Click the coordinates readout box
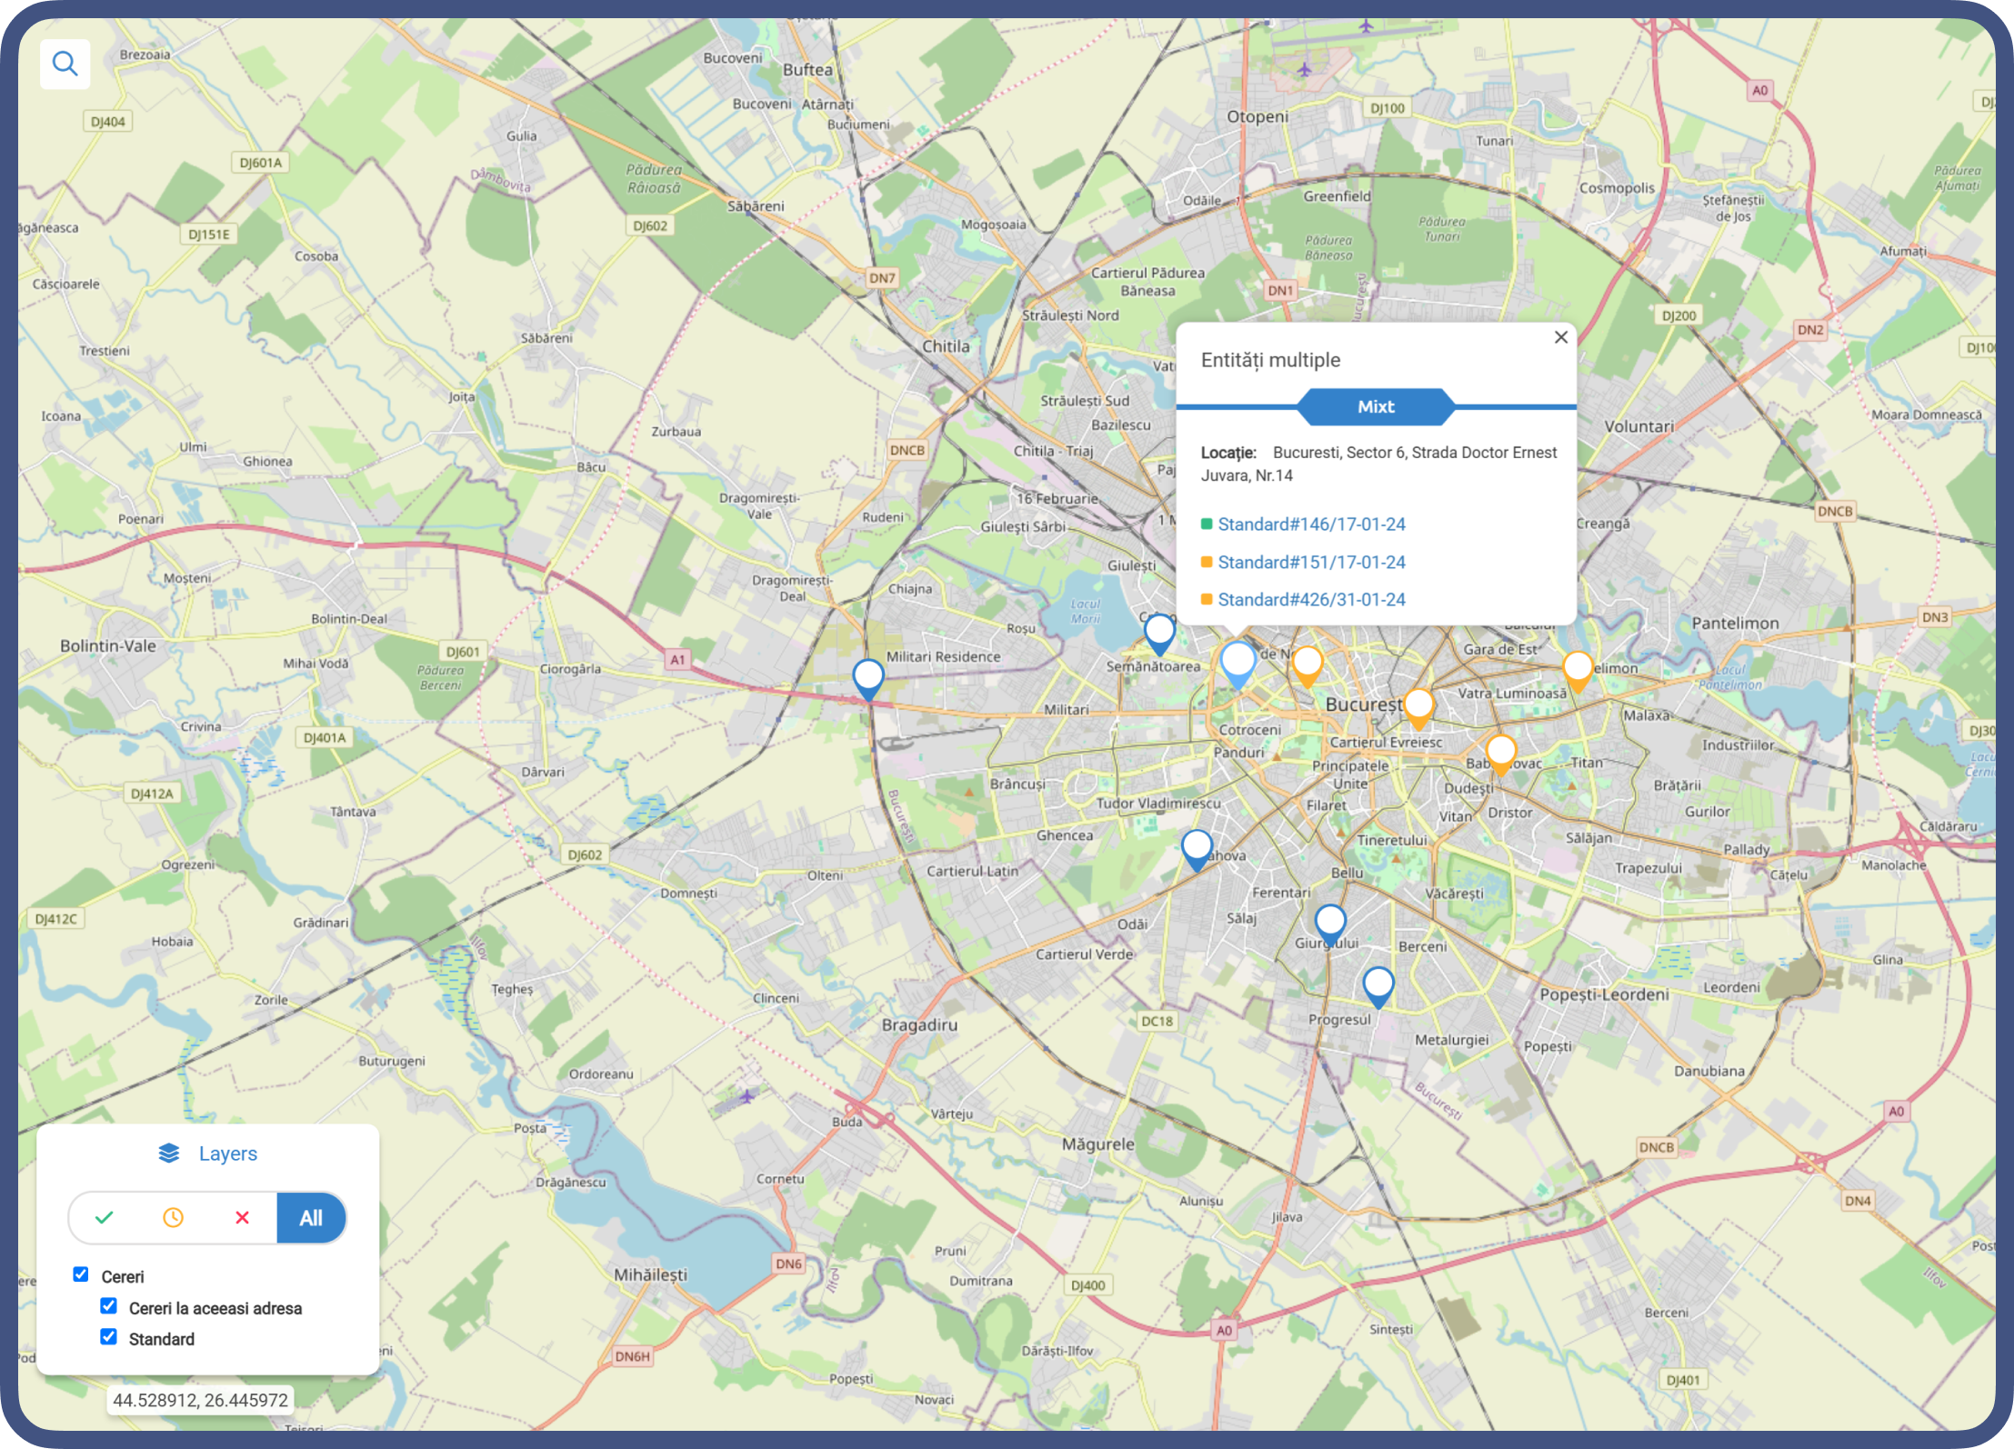The height and width of the screenshot is (1449, 2014). (200, 1400)
